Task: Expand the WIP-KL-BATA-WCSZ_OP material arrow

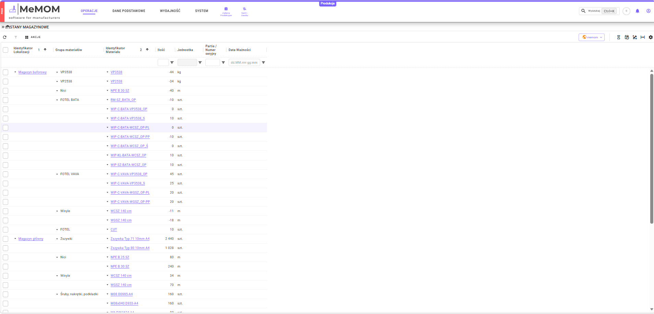Action: (107, 155)
